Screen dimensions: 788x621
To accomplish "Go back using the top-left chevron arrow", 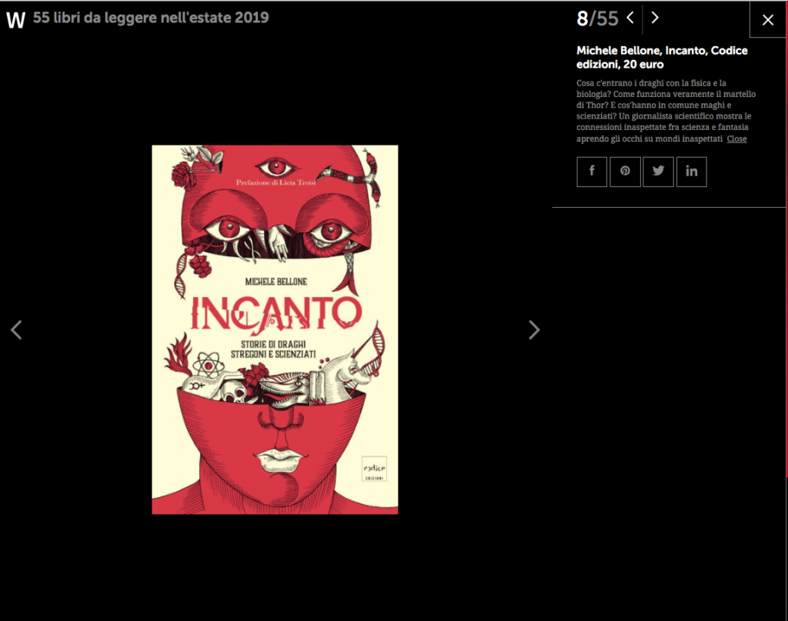I will tap(631, 17).
